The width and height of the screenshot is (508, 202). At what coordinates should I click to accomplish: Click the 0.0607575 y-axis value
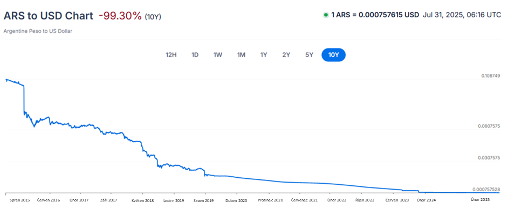tap(490, 126)
